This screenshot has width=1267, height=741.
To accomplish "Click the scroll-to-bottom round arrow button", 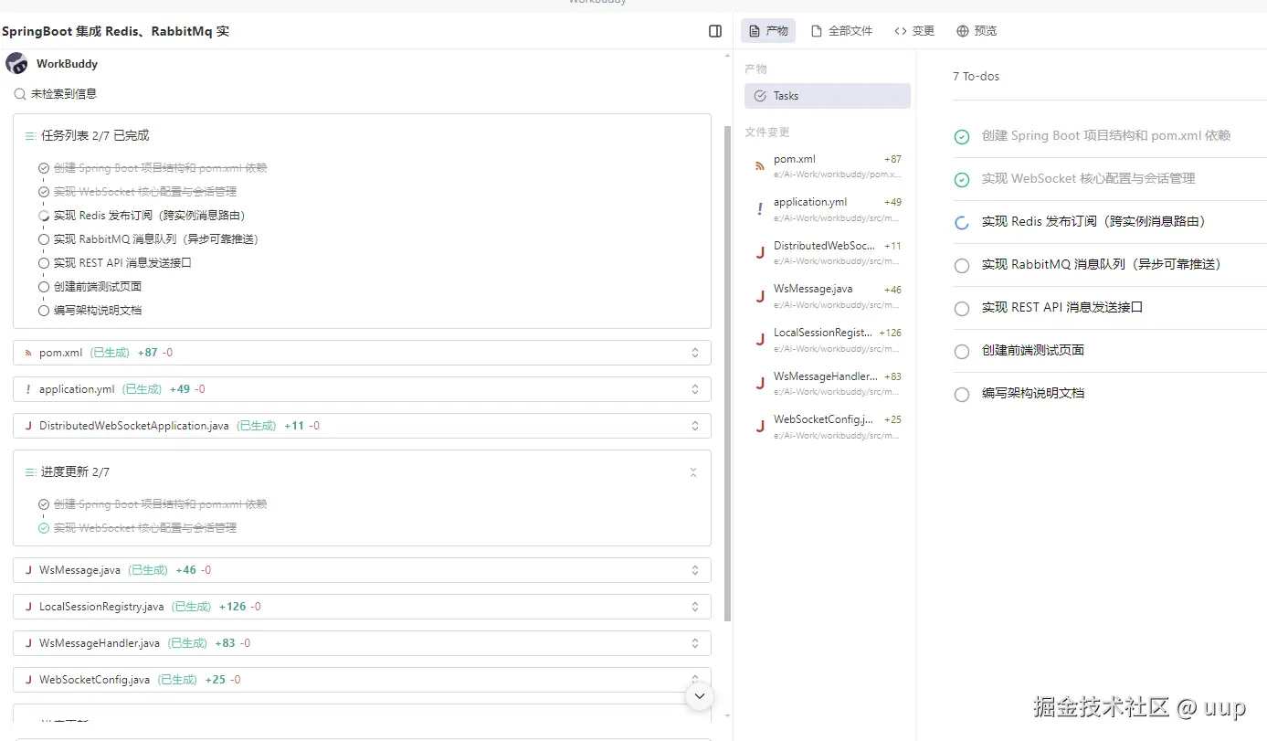I will coord(700,696).
